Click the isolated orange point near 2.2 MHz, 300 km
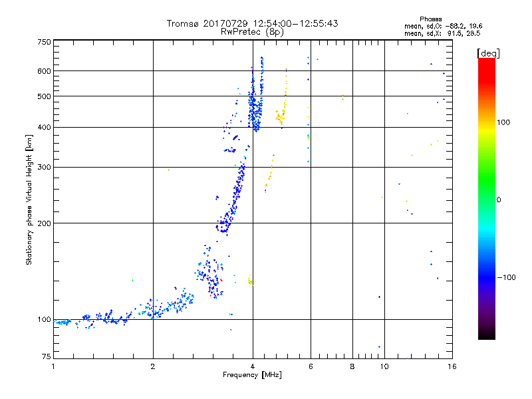532x399 pixels. pos(169,170)
